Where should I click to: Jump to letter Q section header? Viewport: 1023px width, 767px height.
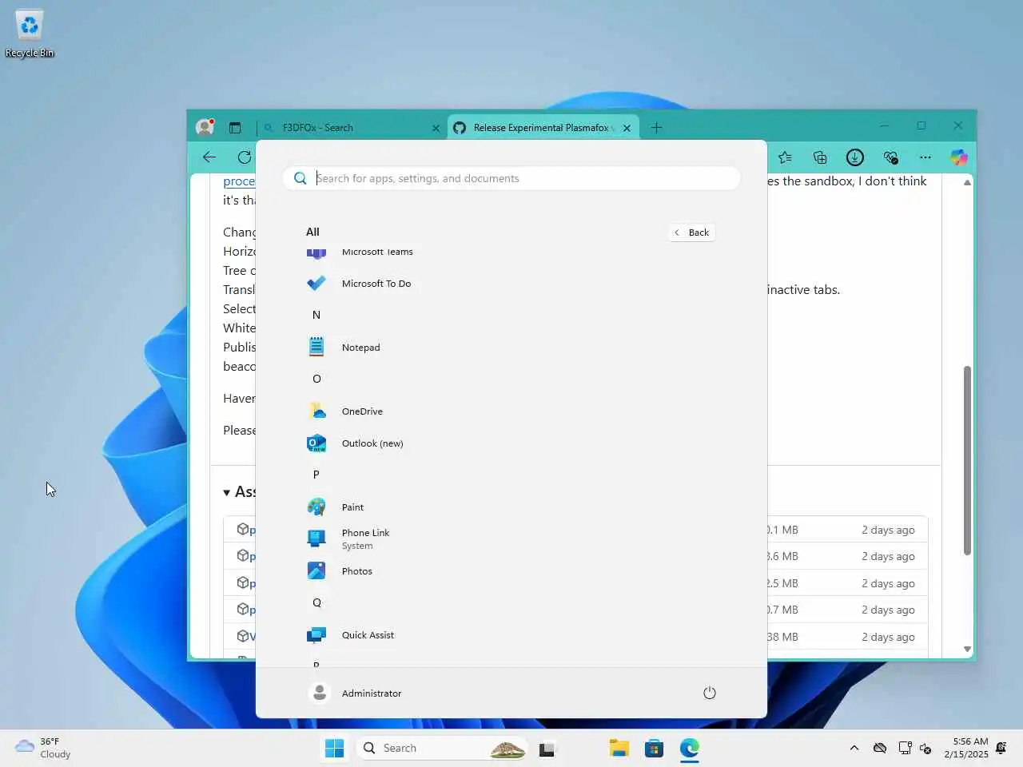[316, 602]
